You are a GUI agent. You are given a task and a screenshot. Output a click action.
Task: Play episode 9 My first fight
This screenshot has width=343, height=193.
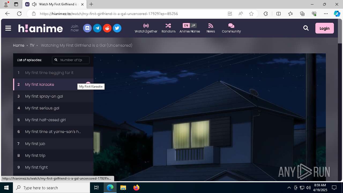click(53, 167)
